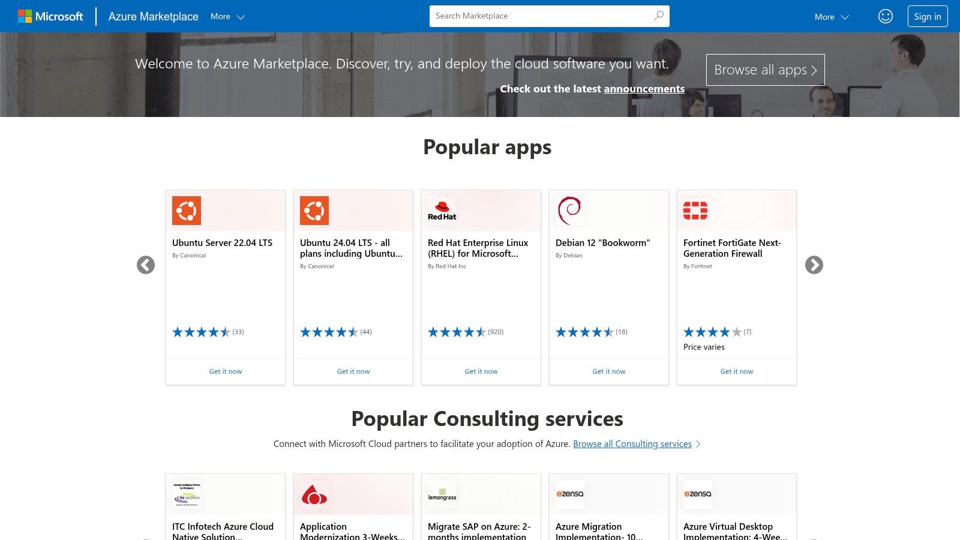Open the feedback smiley icon
The height and width of the screenshot is (540, 960).
click(886, 16)
